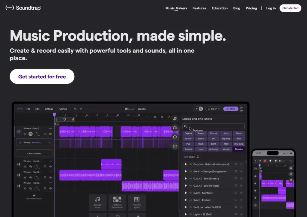Tap the stop button on the phone mockup

pyautogui.click(x=270, y=161)
